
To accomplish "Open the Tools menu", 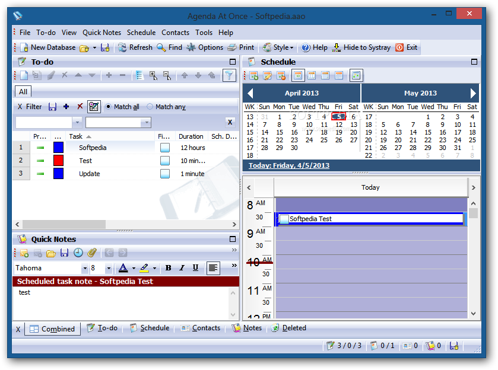I will (x=204, y=33).
